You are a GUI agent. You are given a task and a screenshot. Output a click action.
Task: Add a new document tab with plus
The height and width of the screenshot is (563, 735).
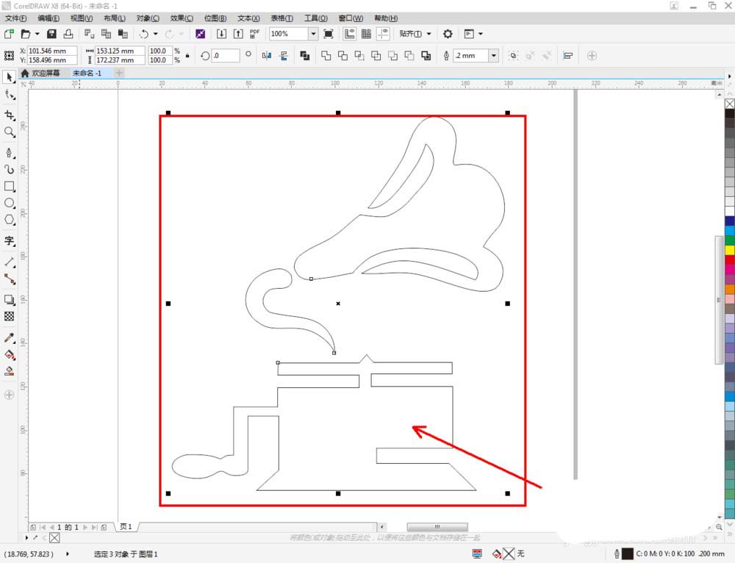(x=119, y=73)
